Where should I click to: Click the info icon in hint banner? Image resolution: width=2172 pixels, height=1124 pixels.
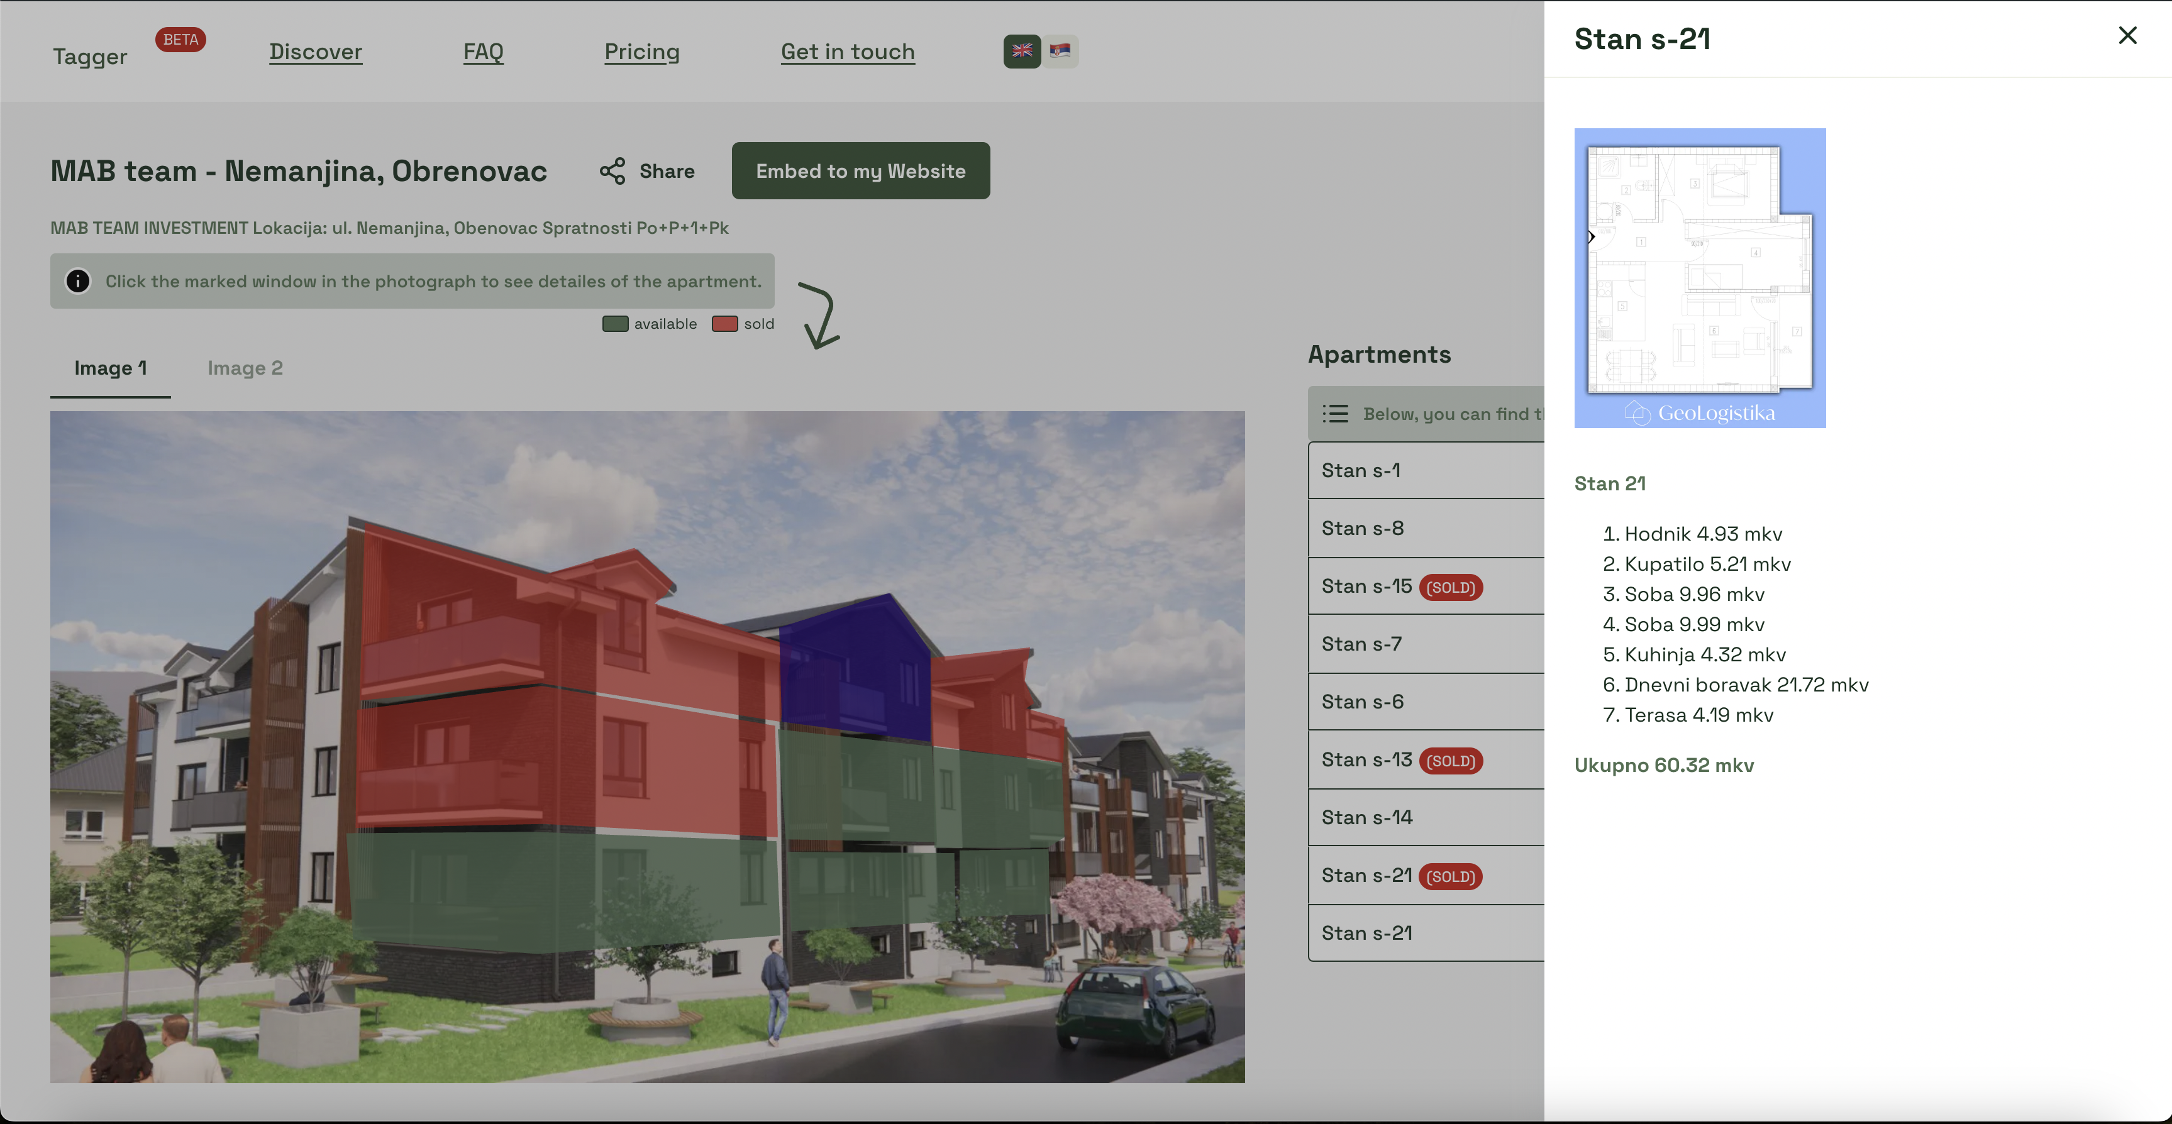pyautogui.click(x=77, y=281)
